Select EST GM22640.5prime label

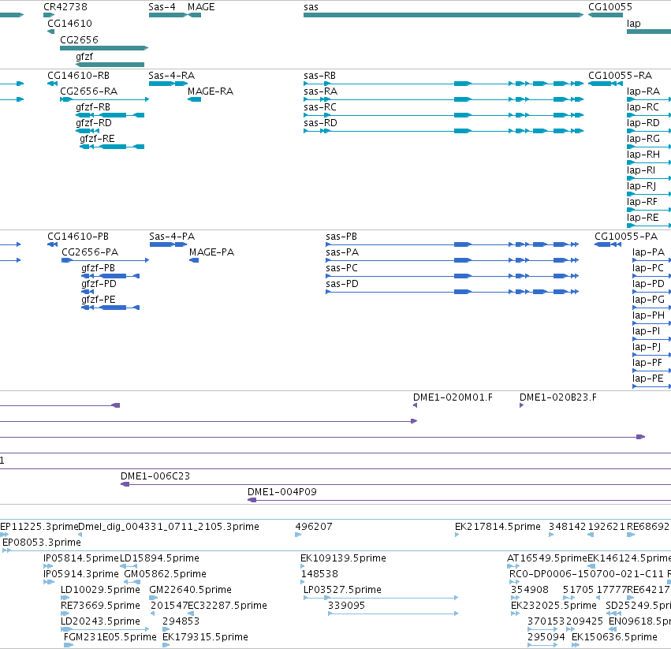(x=191, y=590)
